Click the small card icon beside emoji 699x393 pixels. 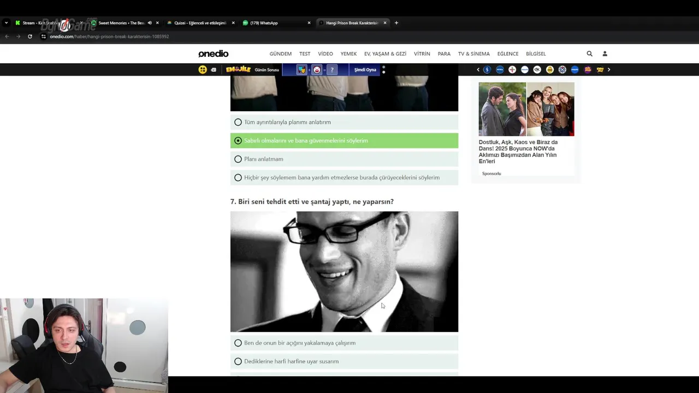click(x=214, y=70)
